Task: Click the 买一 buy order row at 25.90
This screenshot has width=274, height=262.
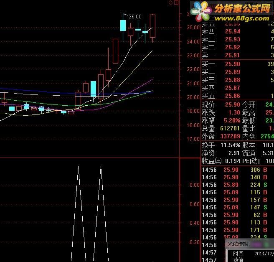Action: (238, 64)
